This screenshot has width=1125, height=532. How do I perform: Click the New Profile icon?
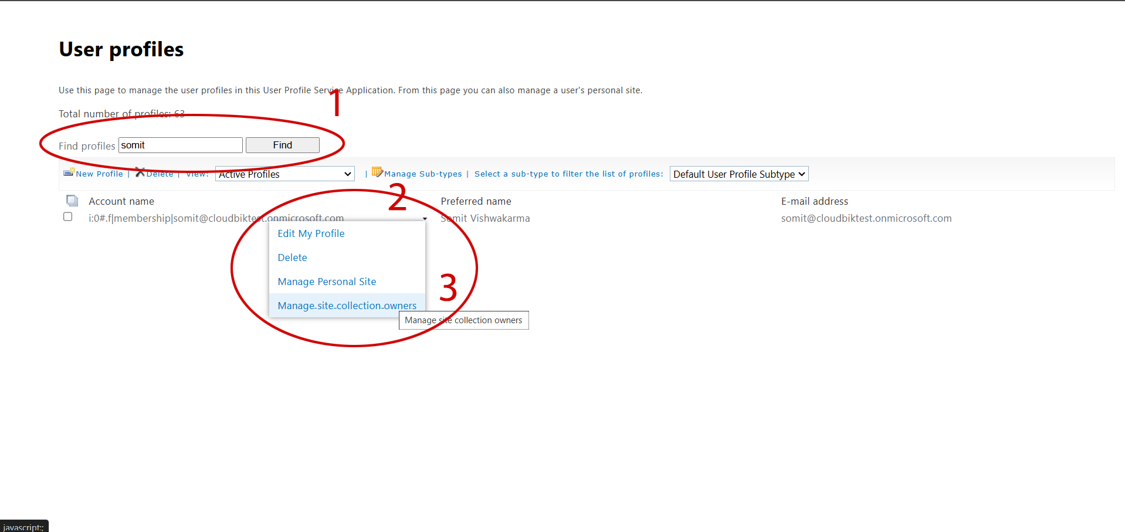[69, 172]
